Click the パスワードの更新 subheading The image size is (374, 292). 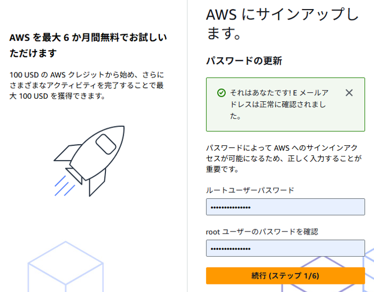pos(244,61)
